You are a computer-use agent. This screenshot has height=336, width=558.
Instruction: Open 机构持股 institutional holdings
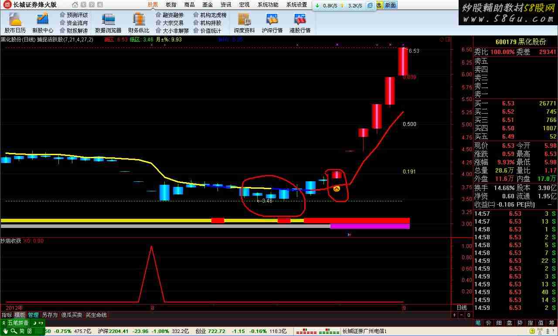click(207, 23)
